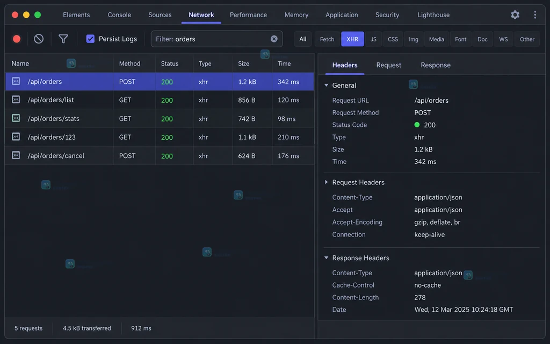Filter requests by Fetch
Viewport: 550px width, 344px height.
pos(327,39)
